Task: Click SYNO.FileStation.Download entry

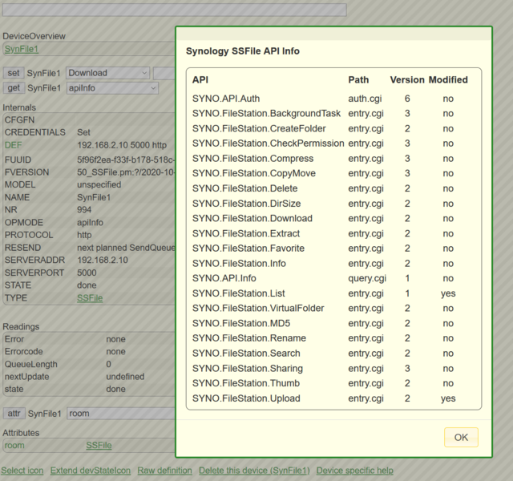Action: (252, 218)
